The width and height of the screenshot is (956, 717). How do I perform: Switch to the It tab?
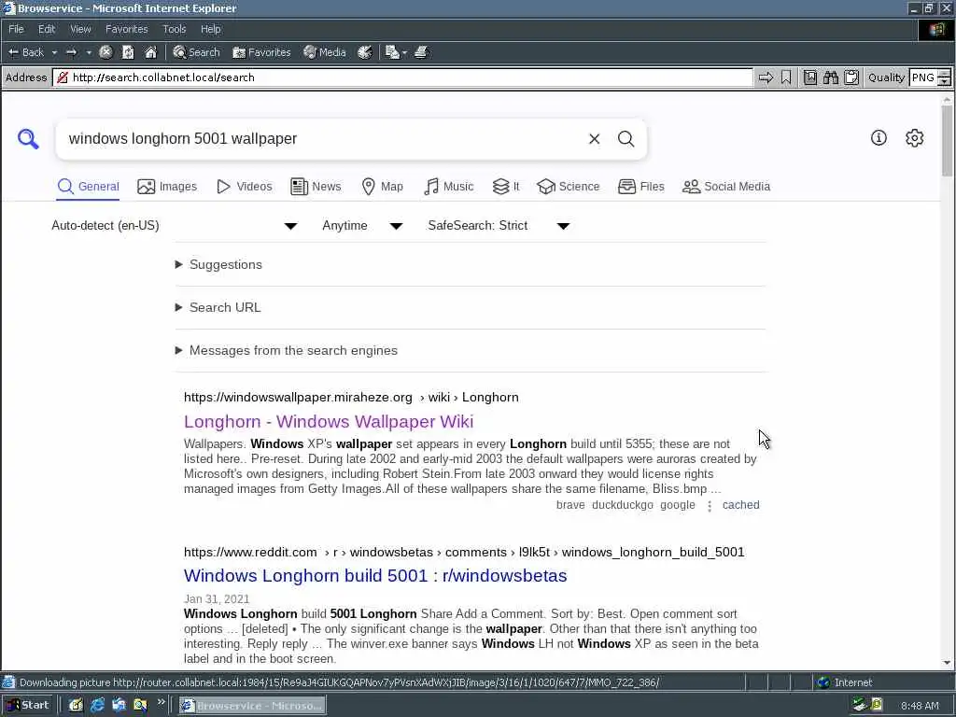click(x=505, y=187)
